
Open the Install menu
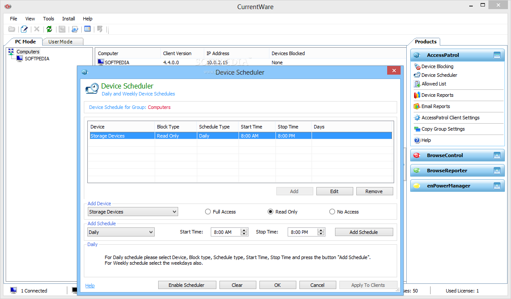point(69,19)
